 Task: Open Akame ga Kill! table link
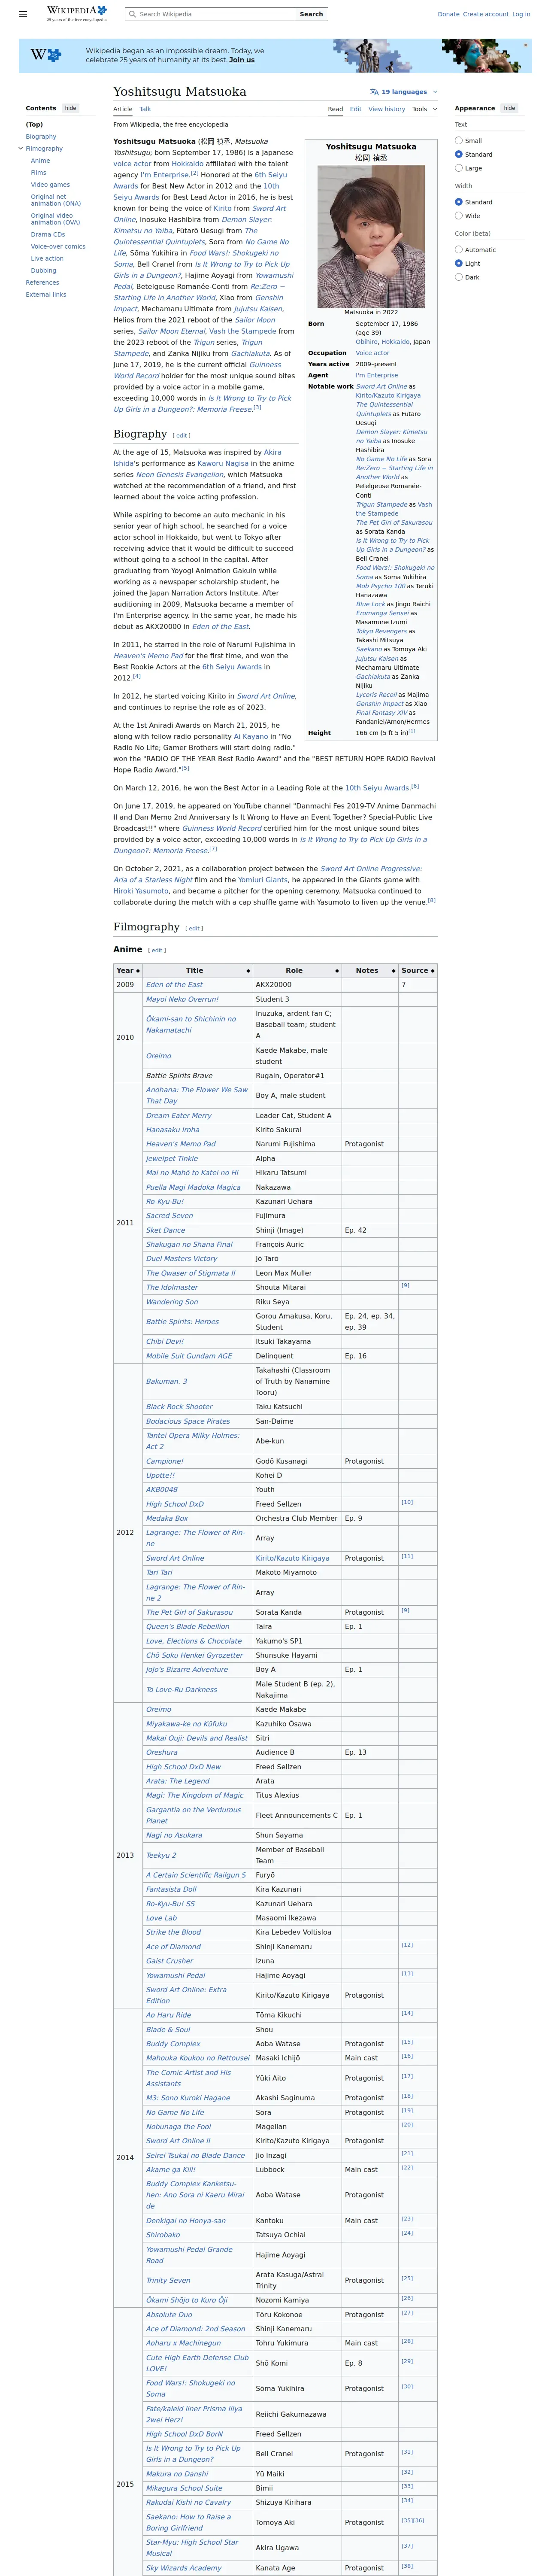[171, 2169]
